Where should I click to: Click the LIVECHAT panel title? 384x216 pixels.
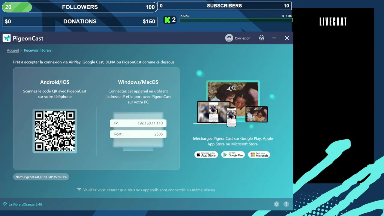click(x=333, y=22)
